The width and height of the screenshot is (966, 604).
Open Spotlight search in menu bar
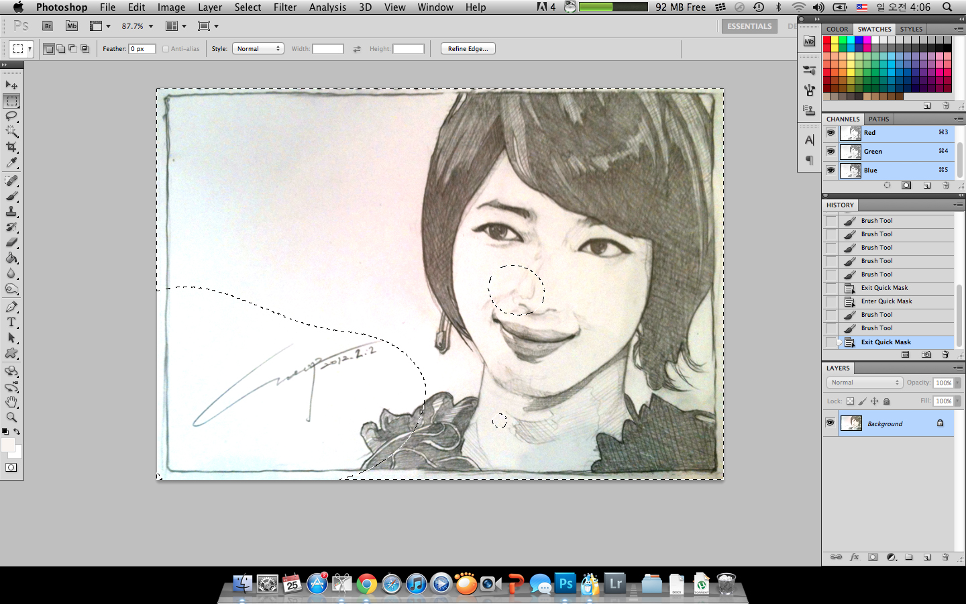point(947,7)
